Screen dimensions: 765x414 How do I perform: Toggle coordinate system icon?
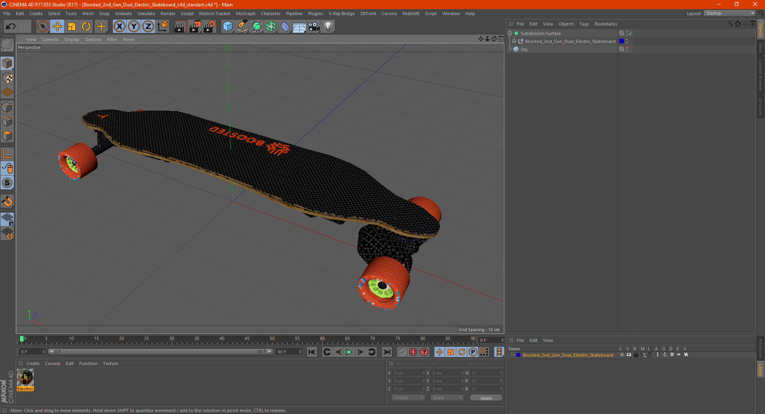(163, 27)
